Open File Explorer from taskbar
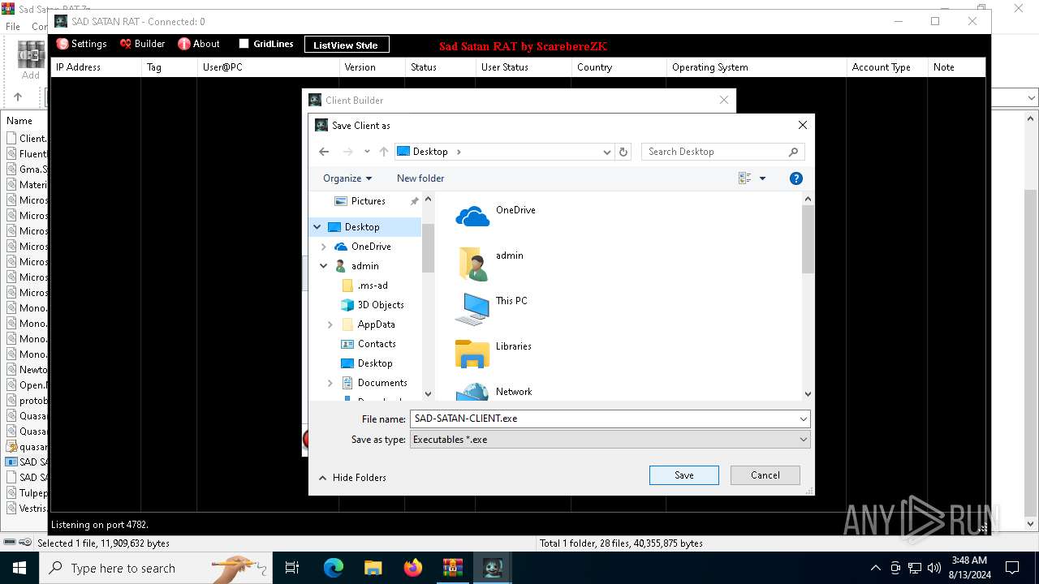The width and height of the screenshot is (1039, 584). point(373,568)
